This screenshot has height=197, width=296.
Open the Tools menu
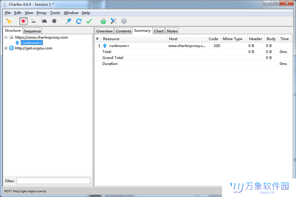tap(55, 13)
